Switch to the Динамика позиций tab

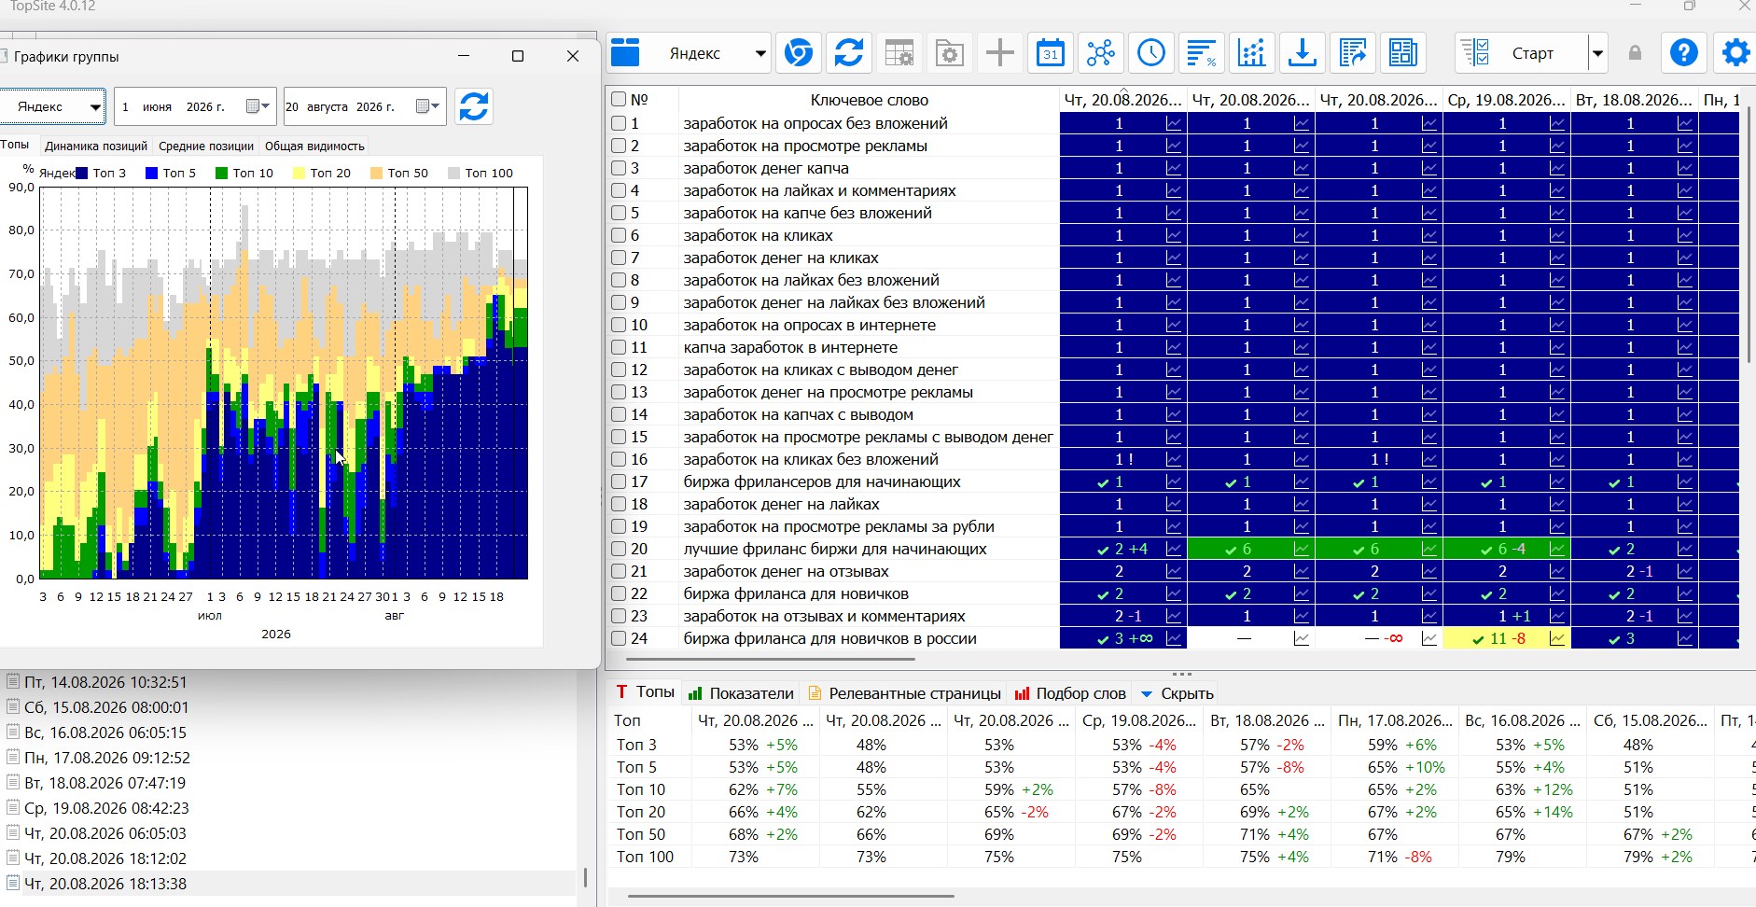96,146
